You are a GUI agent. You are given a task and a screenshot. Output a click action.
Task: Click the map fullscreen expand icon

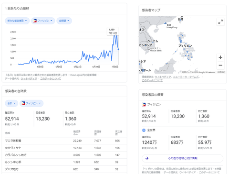click(220, 22)
